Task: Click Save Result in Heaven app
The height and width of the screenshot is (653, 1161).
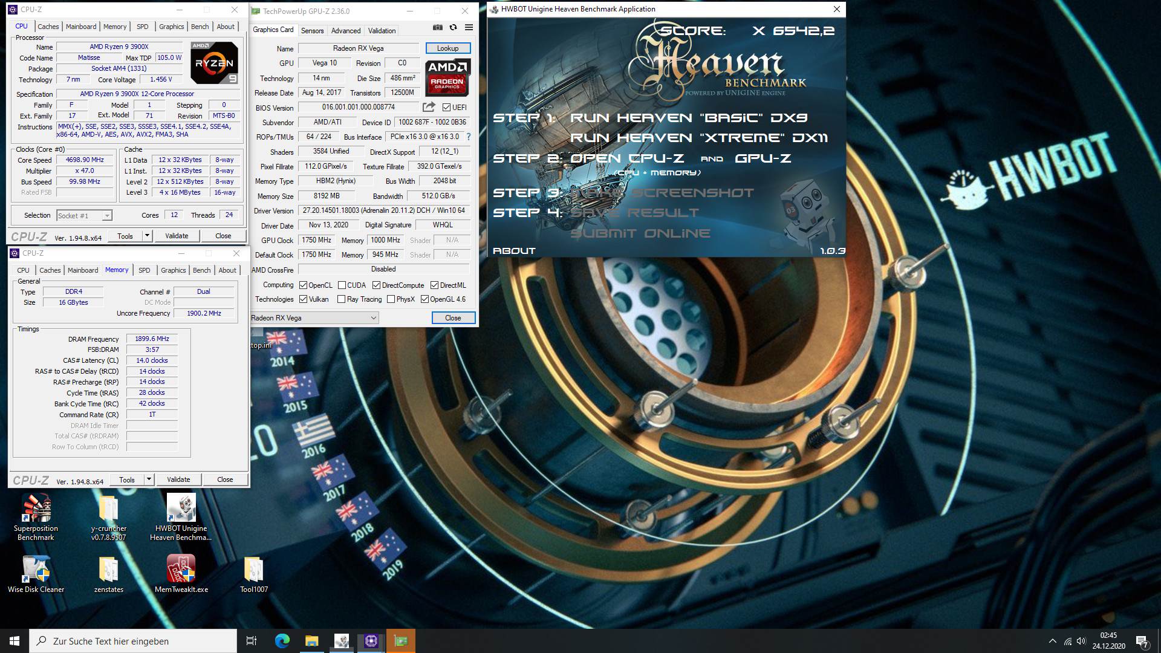Action: 635,213
